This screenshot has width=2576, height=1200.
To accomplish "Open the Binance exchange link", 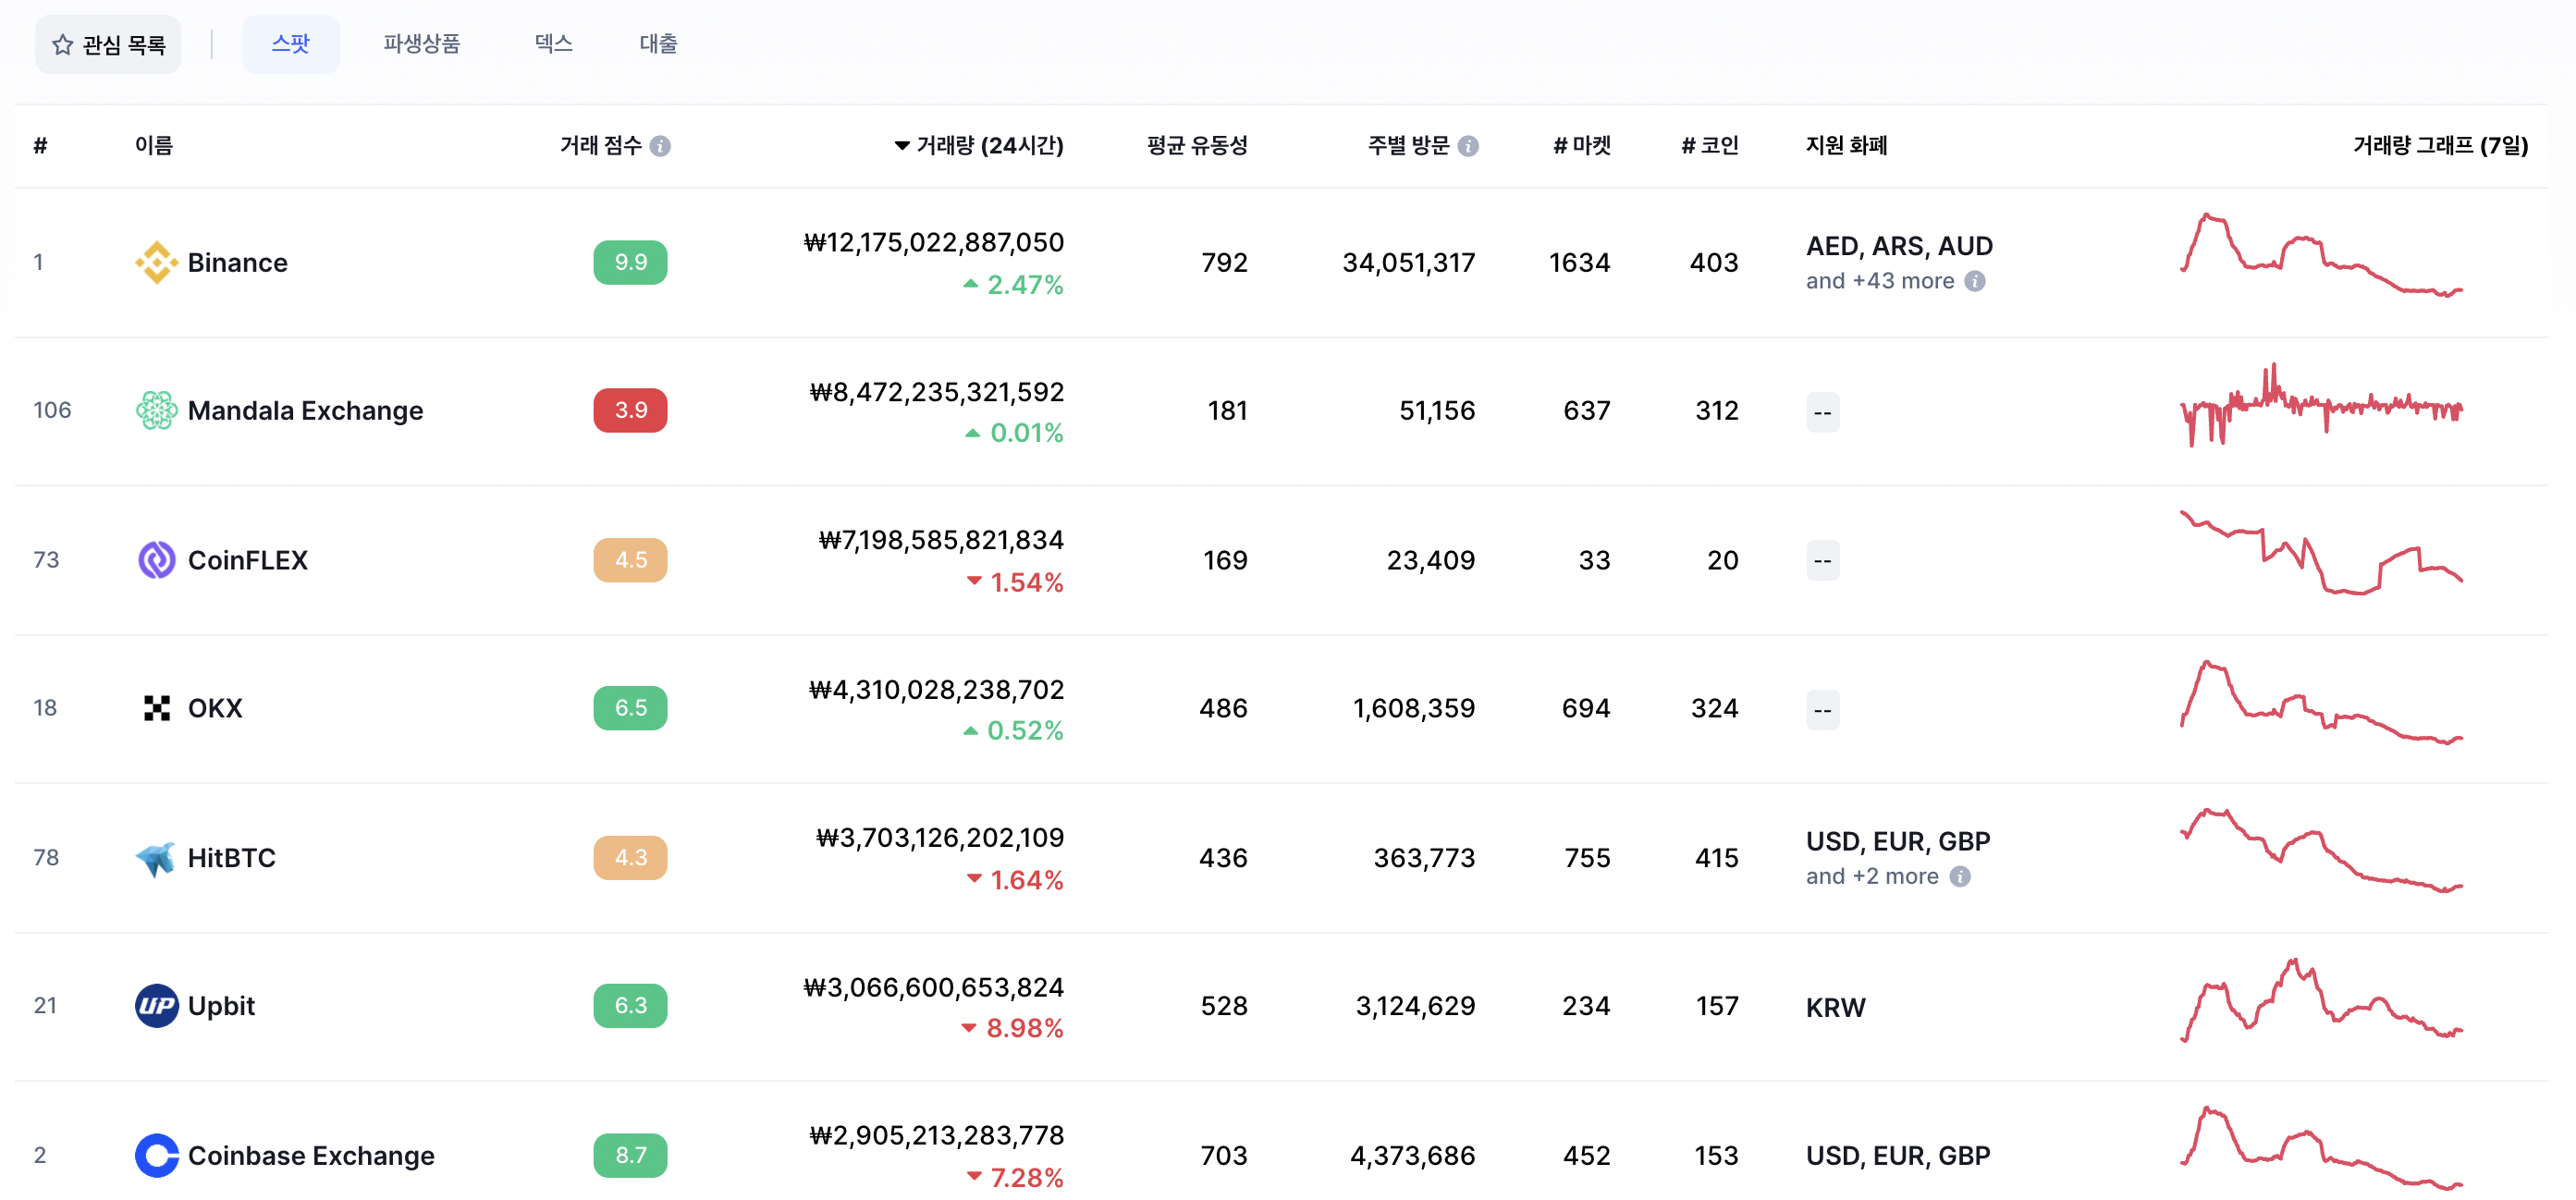I will point(238,263).
